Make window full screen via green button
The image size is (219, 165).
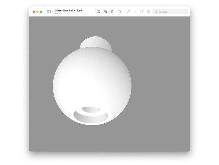[41, 12]
